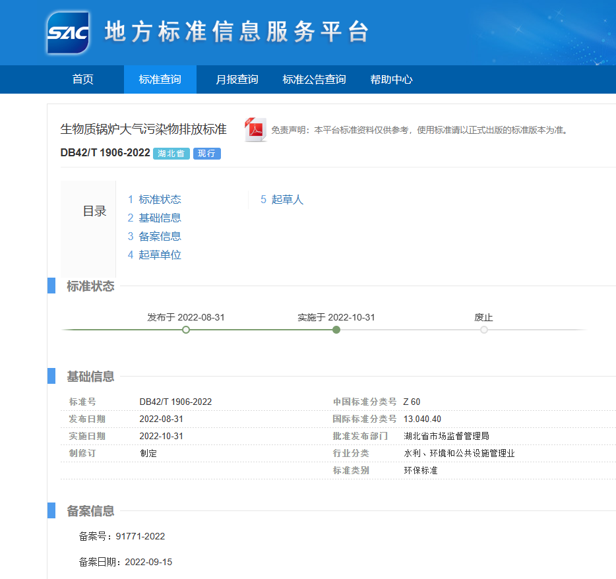Click the 湖北省 region tag
This screenshot has height=579, width=616.
(x=171, y=154)
